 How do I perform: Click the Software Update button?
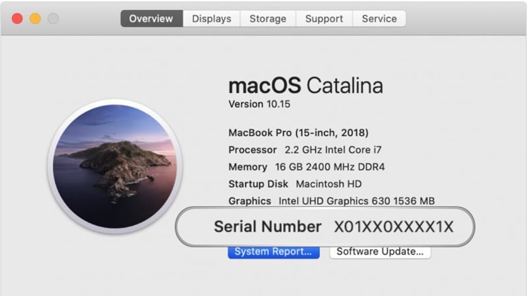tap(380, 252)
